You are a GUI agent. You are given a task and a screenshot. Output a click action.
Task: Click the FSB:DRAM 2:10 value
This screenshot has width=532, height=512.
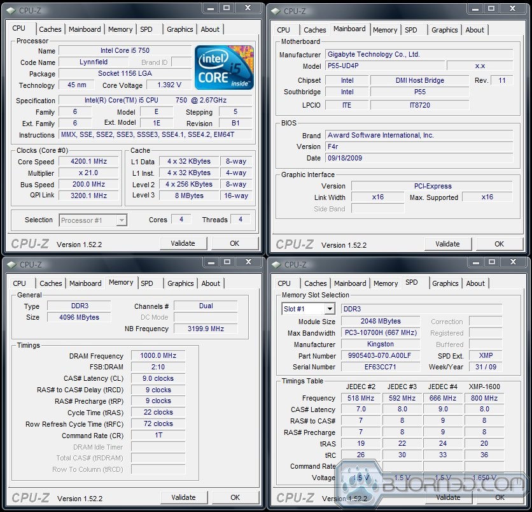[x=158, y=367]
